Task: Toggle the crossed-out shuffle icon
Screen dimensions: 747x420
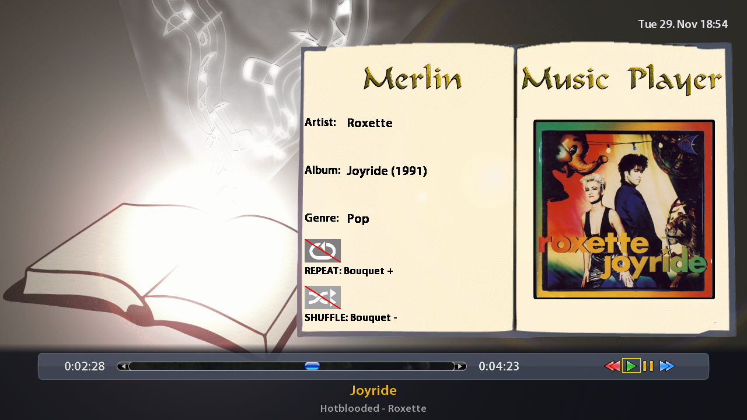Action: click(322, 297)
